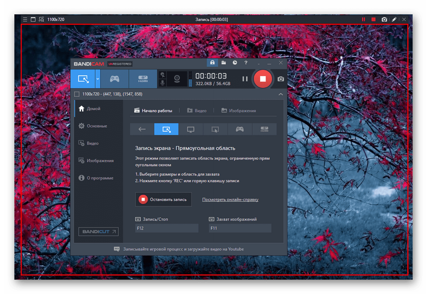Click the UNREGISTERED badge
Screen dimensions: 427x294
point(120,64)
